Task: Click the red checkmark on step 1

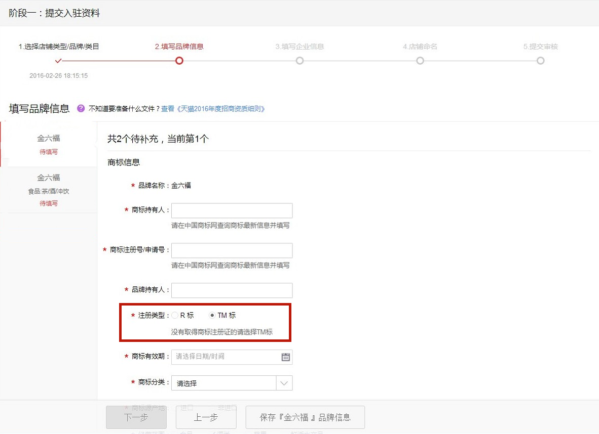Action: [58, 61]
